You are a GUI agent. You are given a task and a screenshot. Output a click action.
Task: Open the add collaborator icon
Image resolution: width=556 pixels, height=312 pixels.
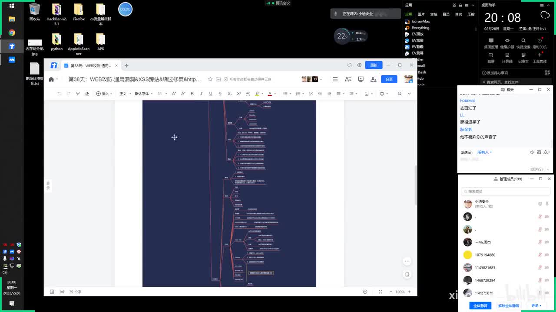373,79
